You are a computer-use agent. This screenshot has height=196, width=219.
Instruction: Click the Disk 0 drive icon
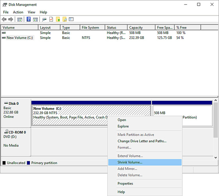[6, 103]
